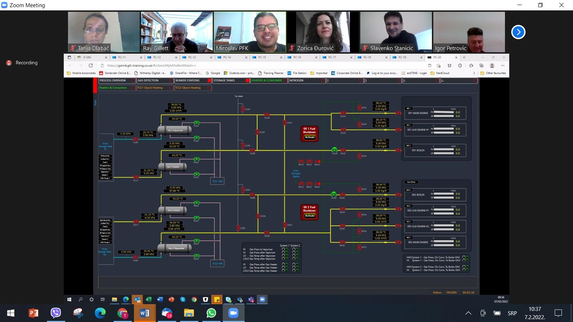Toggle glycol valve H203 below No.2 Vaporiser

[x=197, y=256]
